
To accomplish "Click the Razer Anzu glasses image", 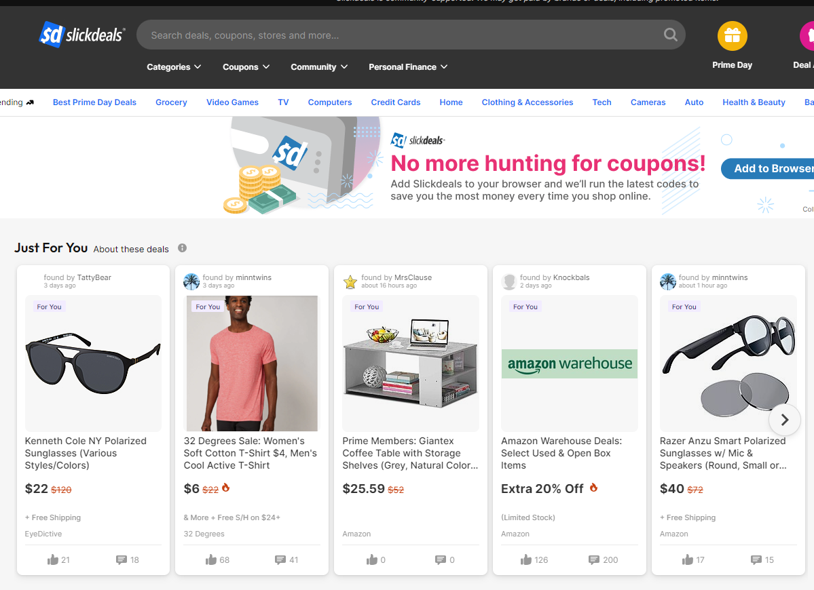I will 728,363.
